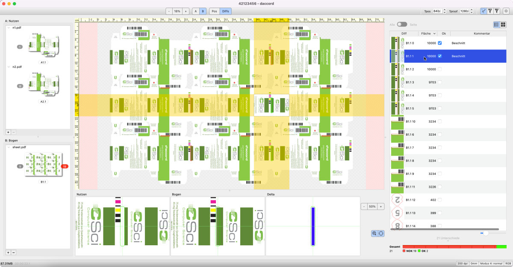The image size is (513, 267).
Task: Switch diff list to list view
Action: (x=497, y=25)
